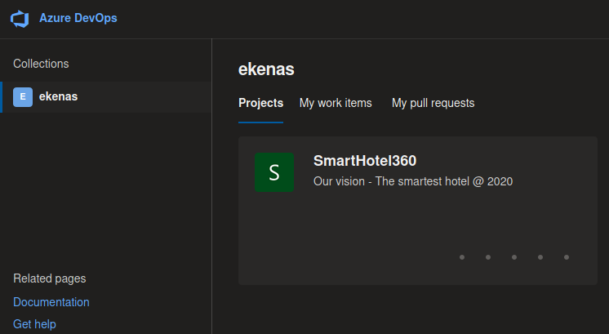Switch to the Projects tab
609x334 pixels.
[260, 103]
